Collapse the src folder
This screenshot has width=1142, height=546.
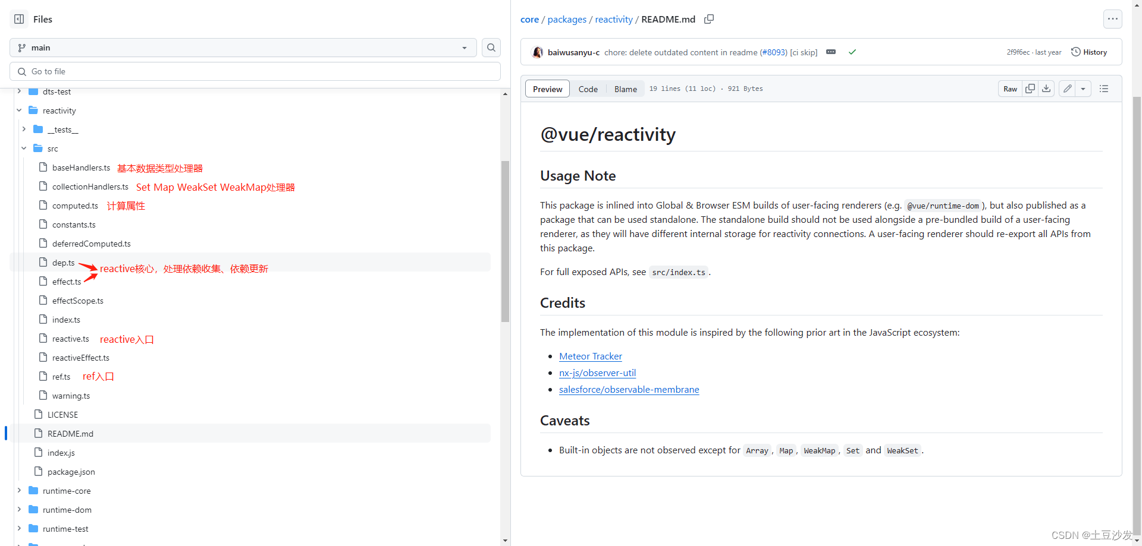coord(24,149)
